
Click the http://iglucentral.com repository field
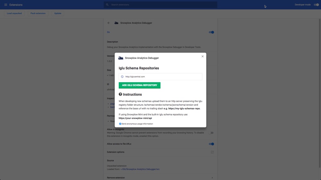pos(160,77)
